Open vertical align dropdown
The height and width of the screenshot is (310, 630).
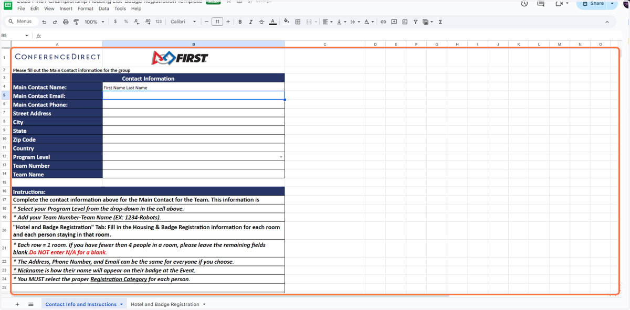pyautogui.click(x=341, y=22)
